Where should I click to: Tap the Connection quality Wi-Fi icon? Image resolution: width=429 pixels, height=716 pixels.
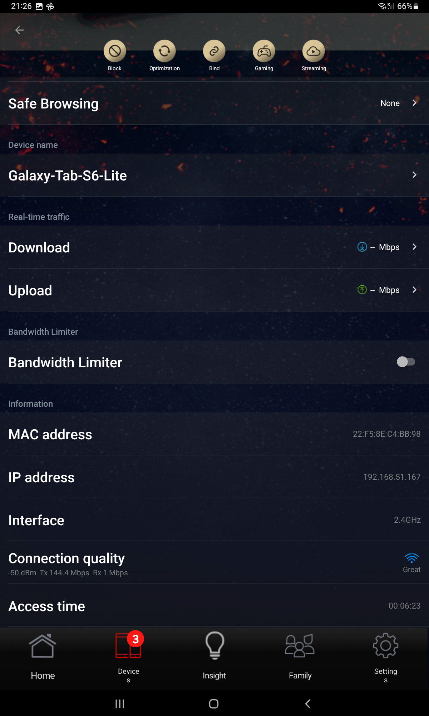(x=411, y=558)
